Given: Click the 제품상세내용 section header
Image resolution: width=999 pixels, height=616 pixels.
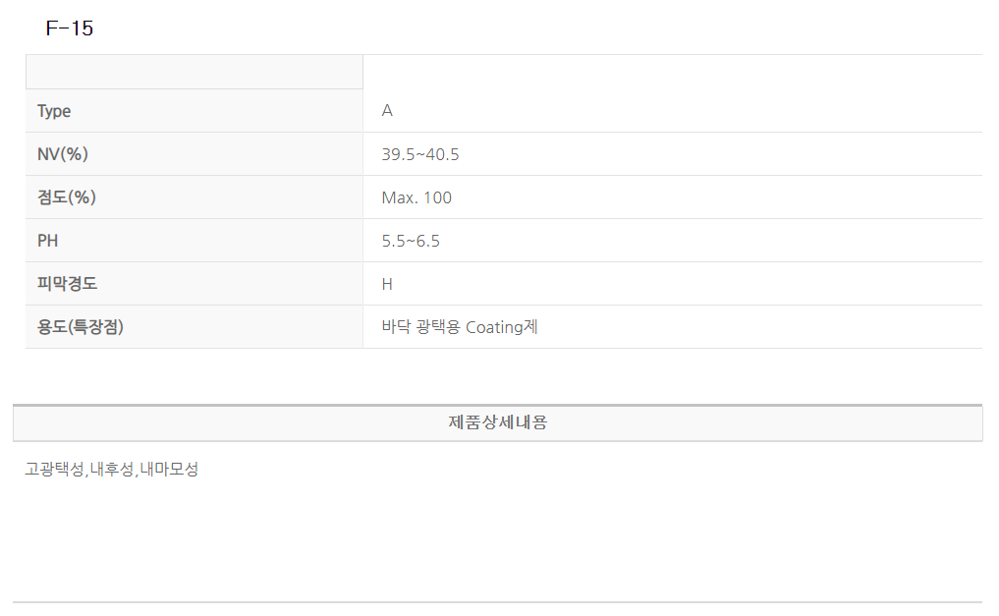Looking at the screenshot, I should click(x=497, y=423).
